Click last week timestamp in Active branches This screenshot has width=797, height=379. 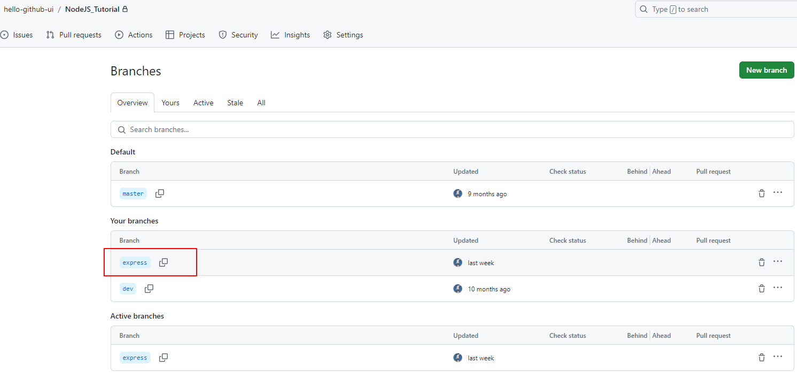click(481, 358)
